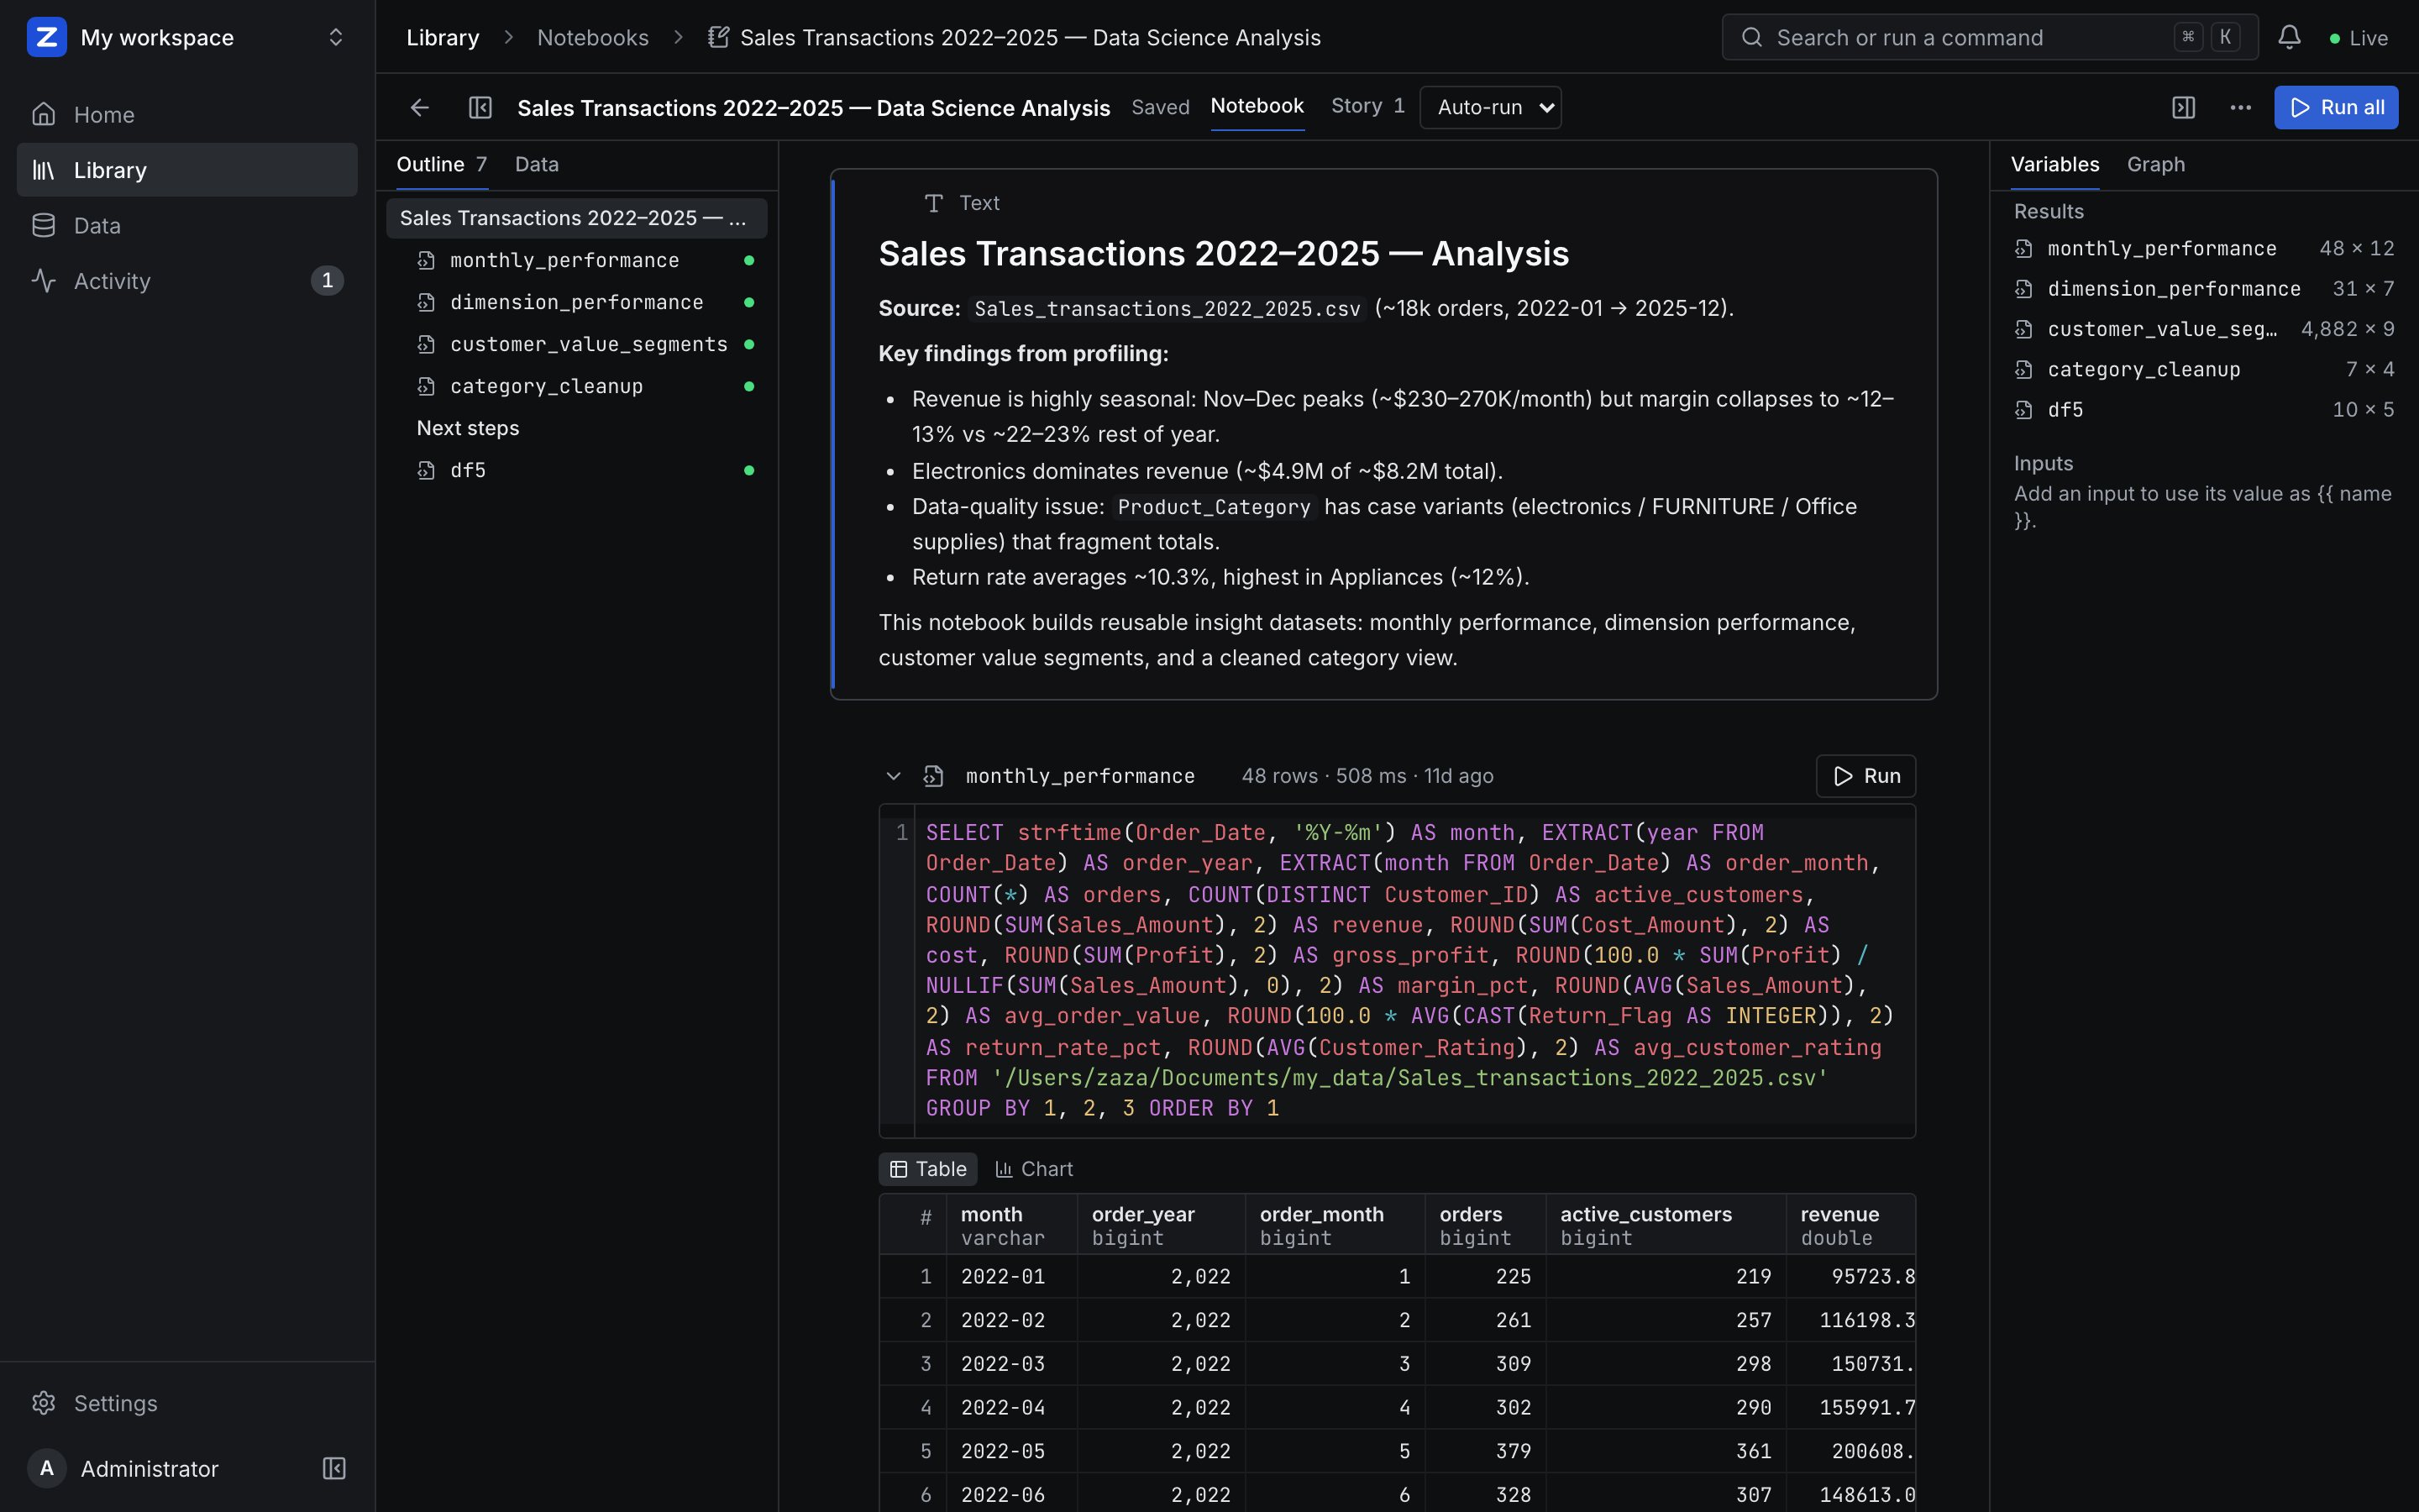
Task: Open Data section in sidebar
Action: tap(187, 225)
